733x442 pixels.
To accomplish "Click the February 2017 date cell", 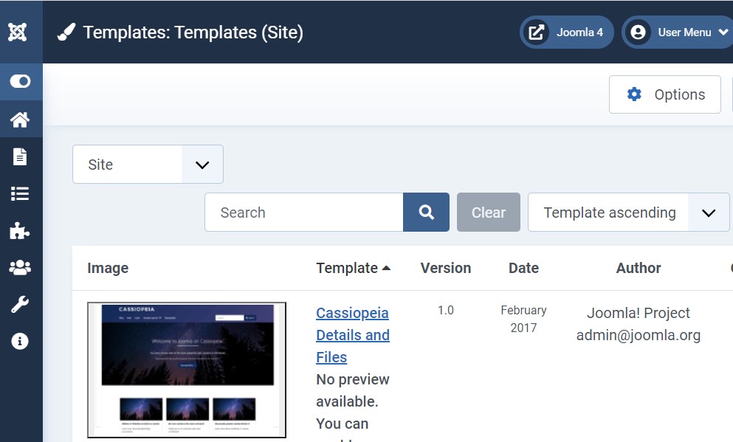I will click(x=523, y=319).
